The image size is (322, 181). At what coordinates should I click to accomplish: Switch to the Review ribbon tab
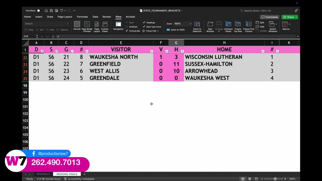pyautogui.click(x=107, y=17)
